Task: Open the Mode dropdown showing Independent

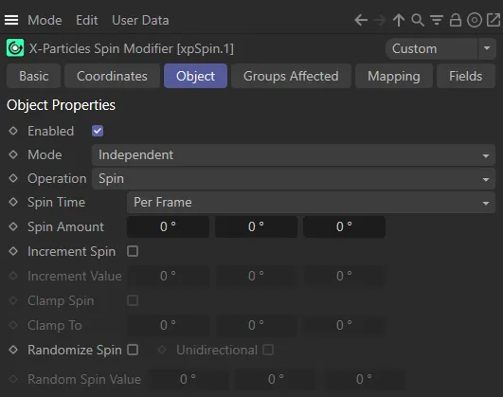Action: (x=294, y=154)
